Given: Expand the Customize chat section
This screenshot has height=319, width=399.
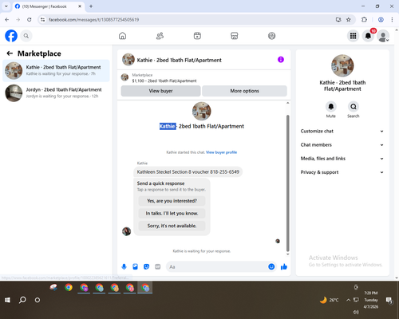Looking at the screenshot, I should [x=342, y=131].
